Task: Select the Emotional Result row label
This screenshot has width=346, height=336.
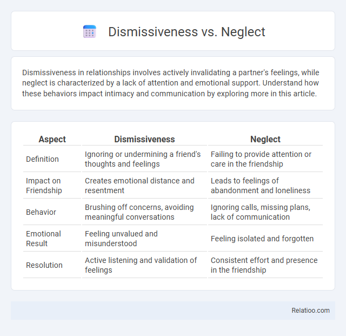Action: 43,239
